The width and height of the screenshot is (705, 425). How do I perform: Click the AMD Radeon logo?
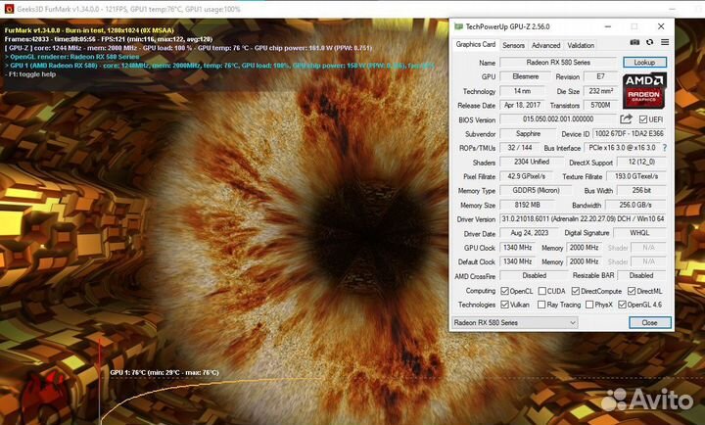pos(644,91)
